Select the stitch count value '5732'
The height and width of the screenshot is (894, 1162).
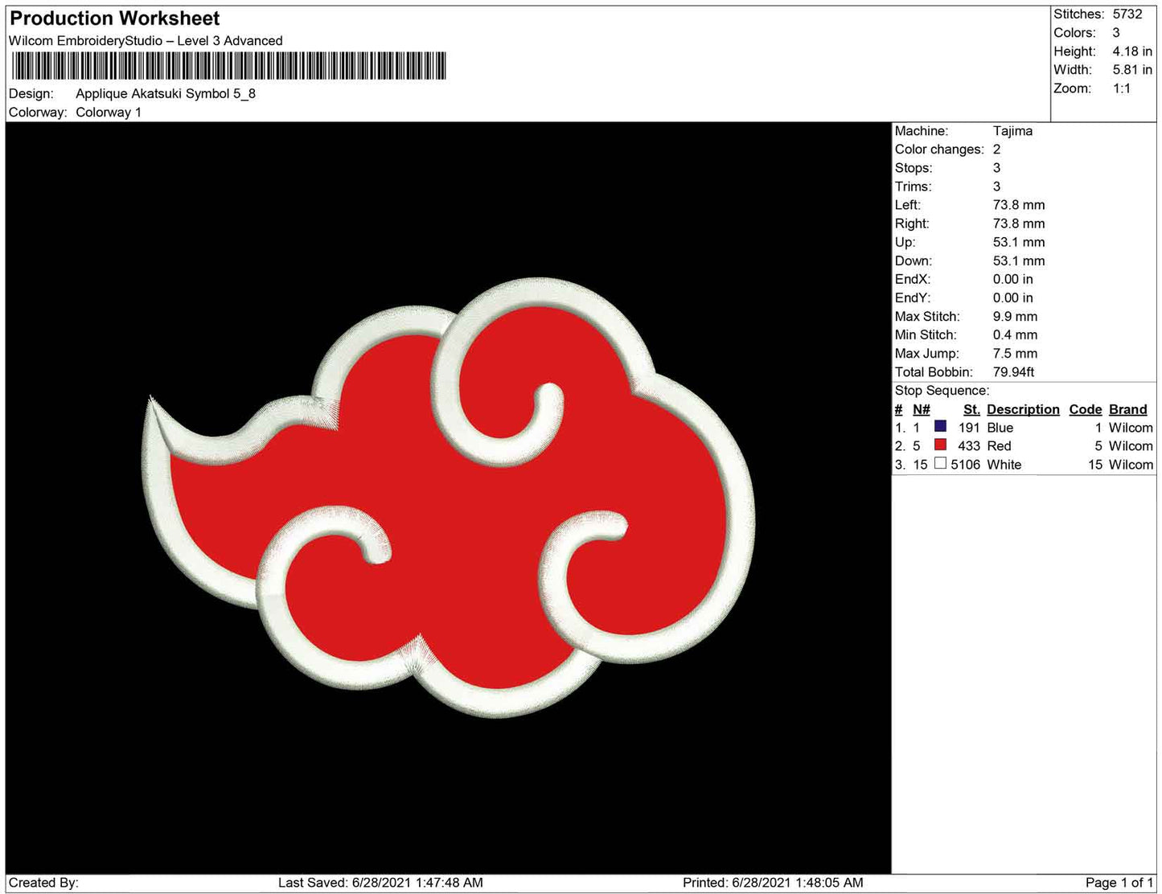1127,14
